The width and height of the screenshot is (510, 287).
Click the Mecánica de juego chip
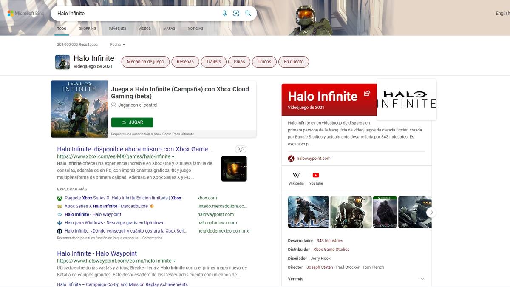point(145,62)
